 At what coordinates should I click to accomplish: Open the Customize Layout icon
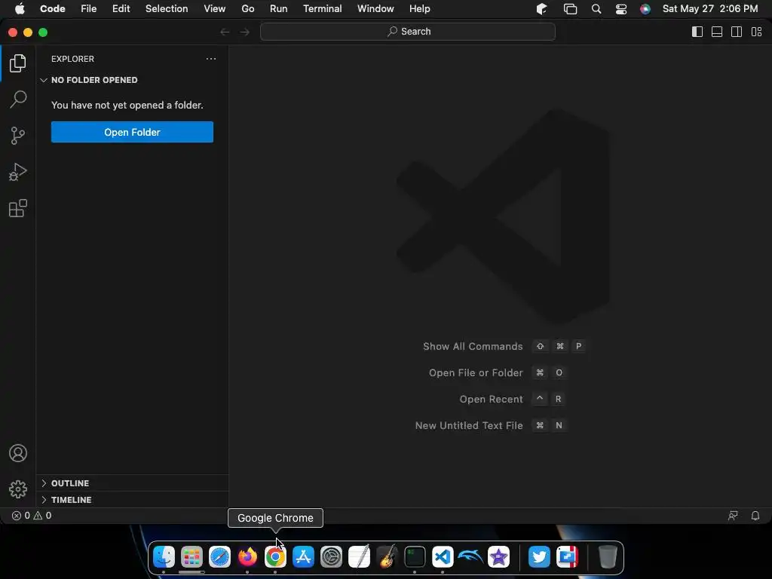tap(756, 32)
